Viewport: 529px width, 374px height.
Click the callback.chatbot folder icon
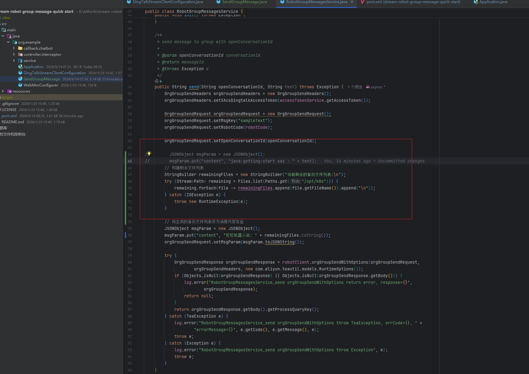tap(20, 48)
